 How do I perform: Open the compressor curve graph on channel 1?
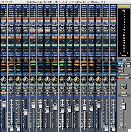[x=4, y=42]
